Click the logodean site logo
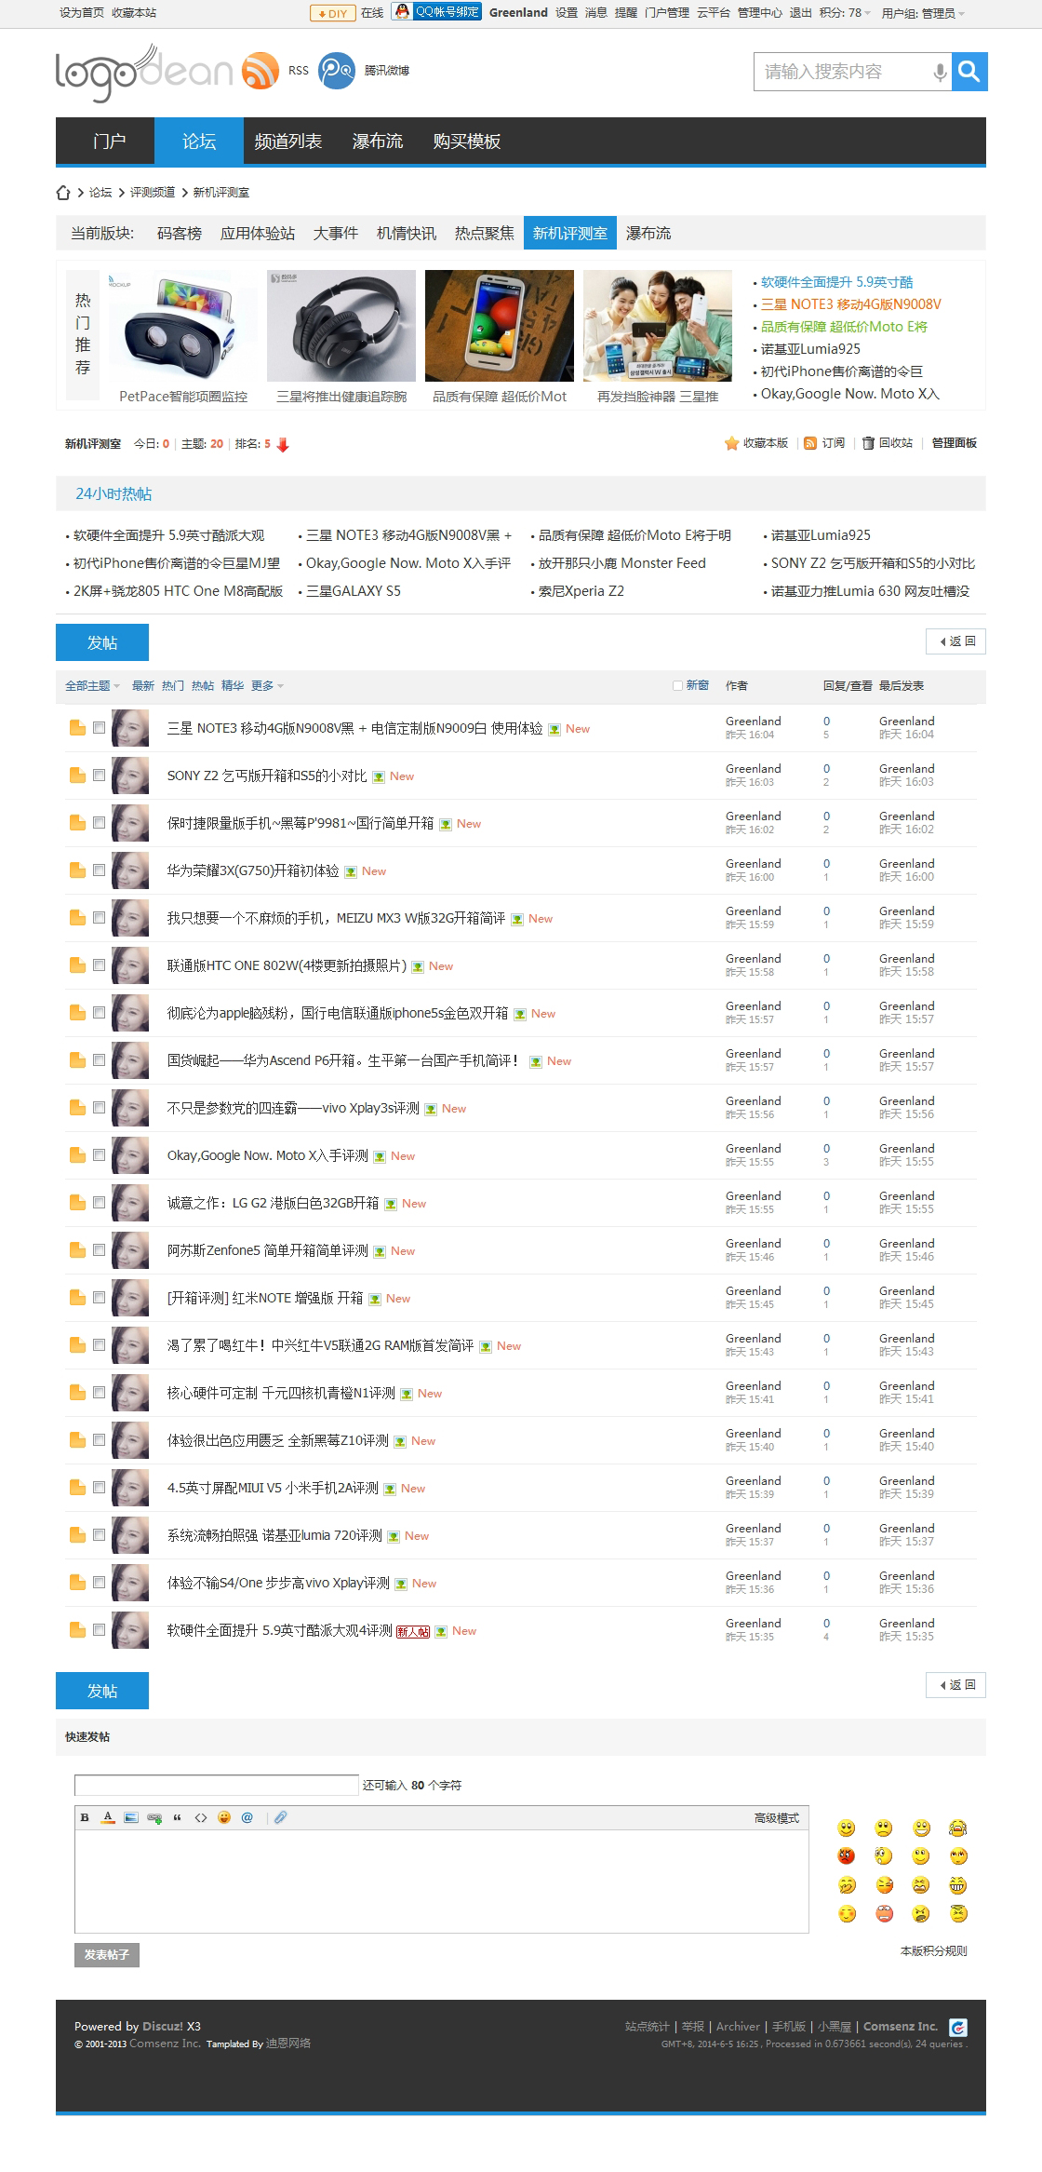The width and height of the screenshot is (1042, 2172). point(144,73)
